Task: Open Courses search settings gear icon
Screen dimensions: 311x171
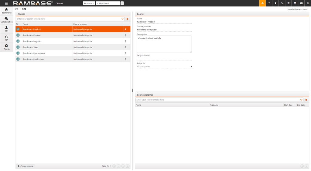Action: [x=127, y=19]
